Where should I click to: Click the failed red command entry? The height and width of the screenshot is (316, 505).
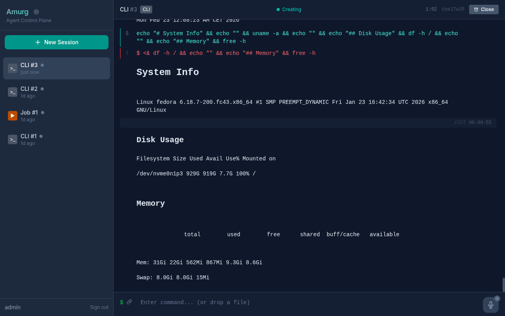[226, 53]
